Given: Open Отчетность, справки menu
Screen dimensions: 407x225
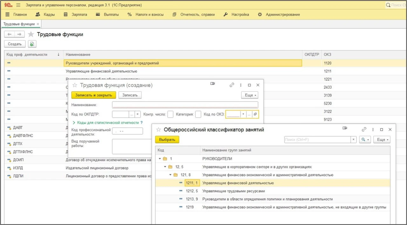Looking at the screenshot, I should [x=194, y=15].
